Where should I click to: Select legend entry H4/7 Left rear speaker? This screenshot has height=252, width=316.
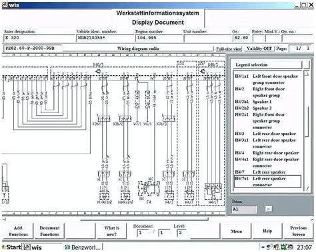260,172
